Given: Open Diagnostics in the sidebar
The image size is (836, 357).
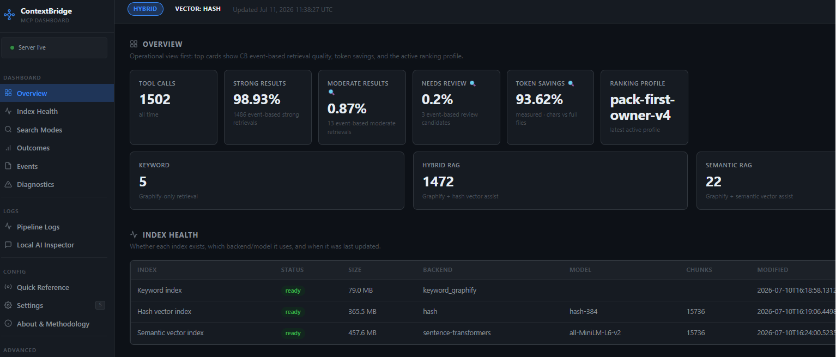Looking at the screenshot, I should pos(57,184).
